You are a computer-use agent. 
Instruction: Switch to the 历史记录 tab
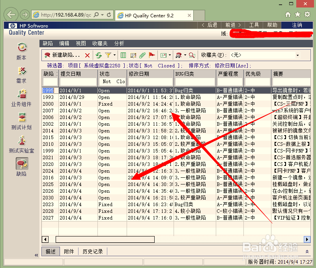click(93, 251)
